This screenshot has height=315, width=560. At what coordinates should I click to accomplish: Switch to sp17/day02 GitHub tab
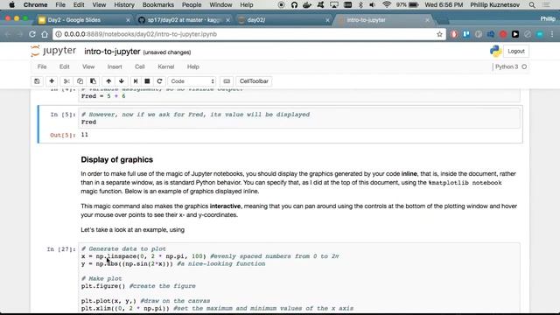(x=185, y=20)
